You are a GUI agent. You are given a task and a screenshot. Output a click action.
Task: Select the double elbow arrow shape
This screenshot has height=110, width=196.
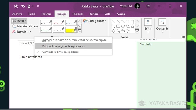pyautogui.click(x=114, y=26)
